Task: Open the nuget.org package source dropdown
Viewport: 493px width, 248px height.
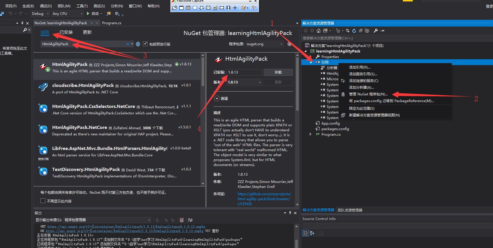Action: [x=265, y=44]
